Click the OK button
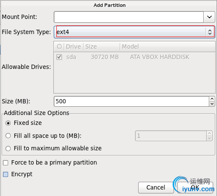This screenshot has height=196, width=217. (x=195, y=187)
